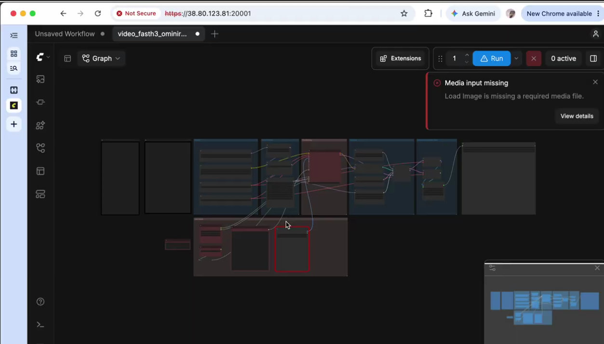Open the Extensions manager
Screen dimensions: 604x344
[x=401, y=58]
